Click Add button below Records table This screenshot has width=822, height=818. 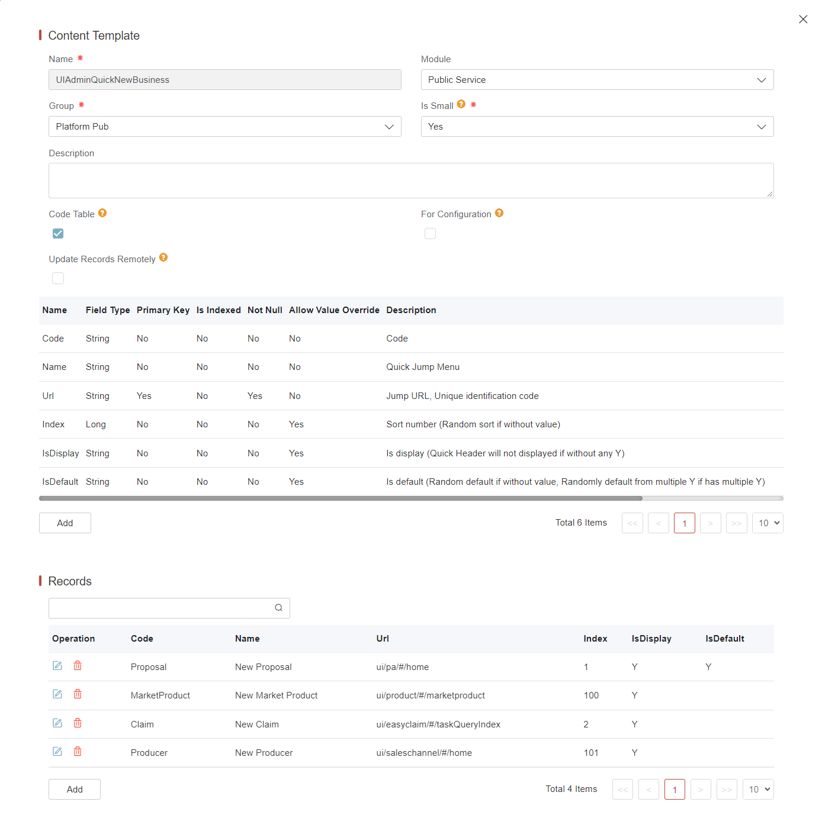pyautogui.click(x=75, y=790)
